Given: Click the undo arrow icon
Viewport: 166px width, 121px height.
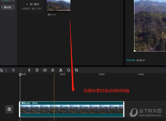Looking at the screenshot, I should click(x=13, y=70).
